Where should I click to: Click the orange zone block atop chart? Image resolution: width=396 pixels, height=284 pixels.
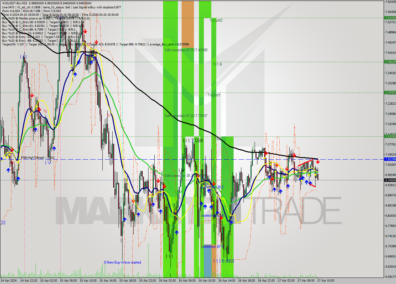[x=188, y=24]
